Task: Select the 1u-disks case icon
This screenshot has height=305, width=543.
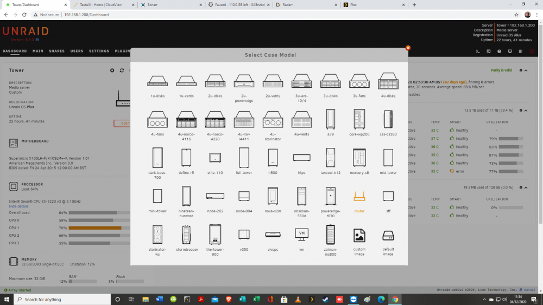Action: 157,81
